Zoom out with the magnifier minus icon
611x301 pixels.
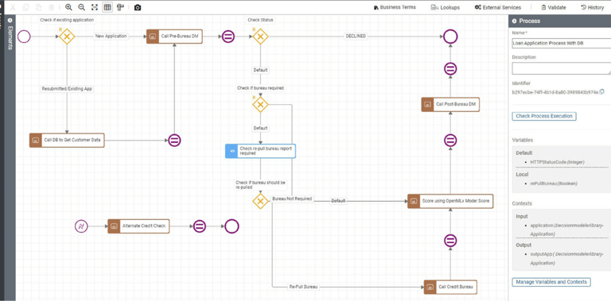click(x=81, y=7)
